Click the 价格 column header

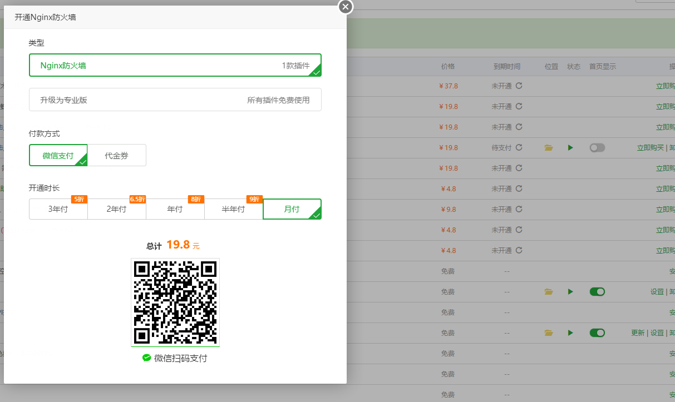448,66
